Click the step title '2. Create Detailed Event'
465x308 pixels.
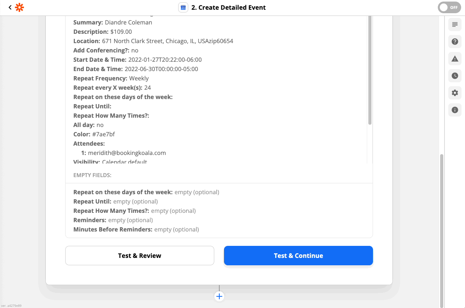(x=229, y=7)
